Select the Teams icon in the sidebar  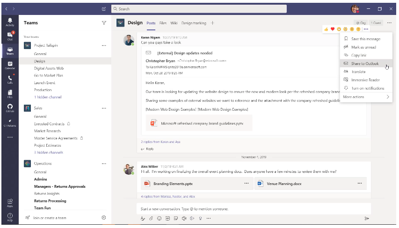coord(10,50)
